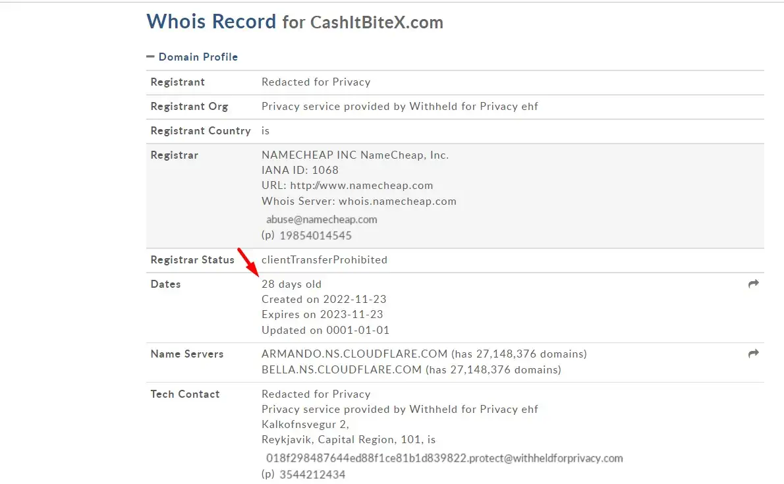Select the clientTransferProhibited status value
This screenshot has height=484, width=784.
[325, 260]
